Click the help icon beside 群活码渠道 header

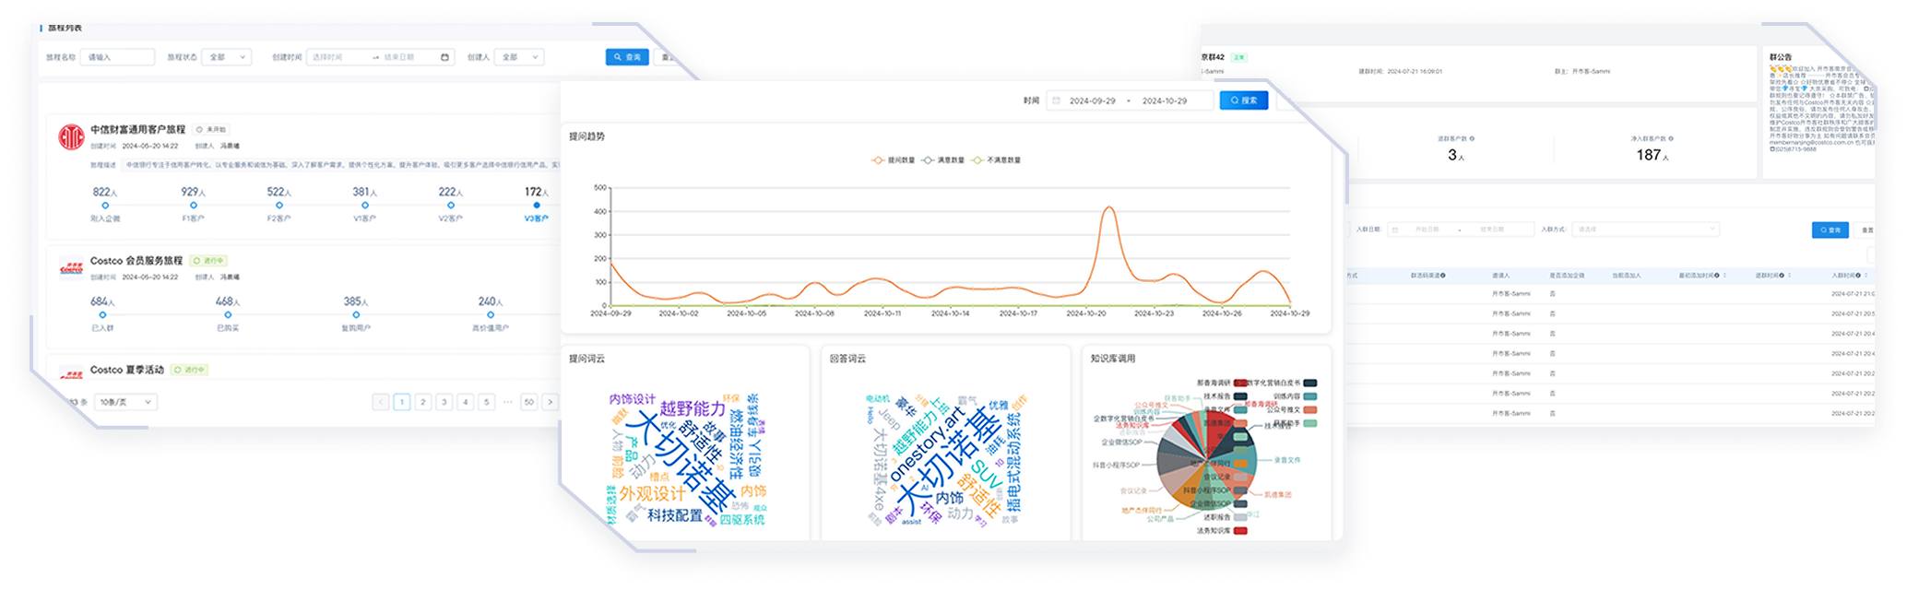tap(1443, 276)
